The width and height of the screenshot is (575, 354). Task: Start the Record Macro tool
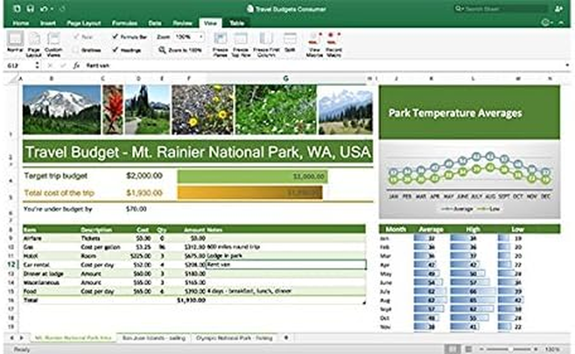pyautogui.click(x=334, y=39)
